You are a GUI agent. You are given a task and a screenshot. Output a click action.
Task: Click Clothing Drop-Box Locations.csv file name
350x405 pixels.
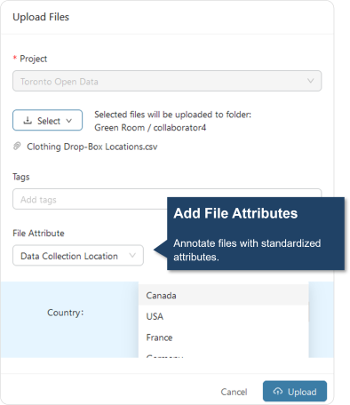(92, 147)
